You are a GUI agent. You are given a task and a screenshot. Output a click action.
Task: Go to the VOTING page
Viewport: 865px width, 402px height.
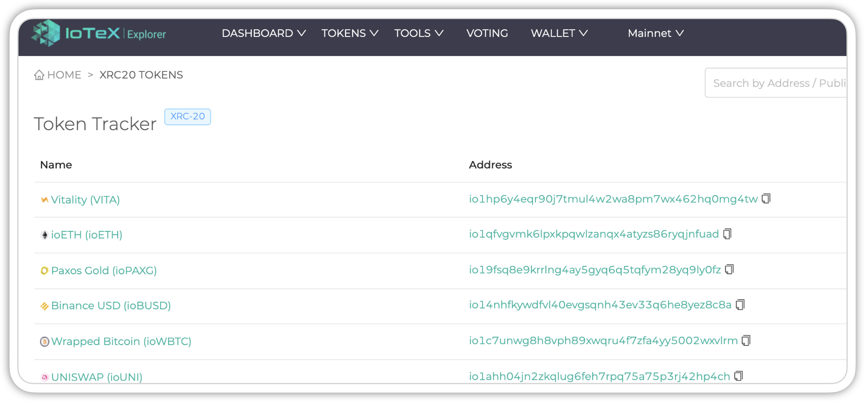click(x=487, y=33)
